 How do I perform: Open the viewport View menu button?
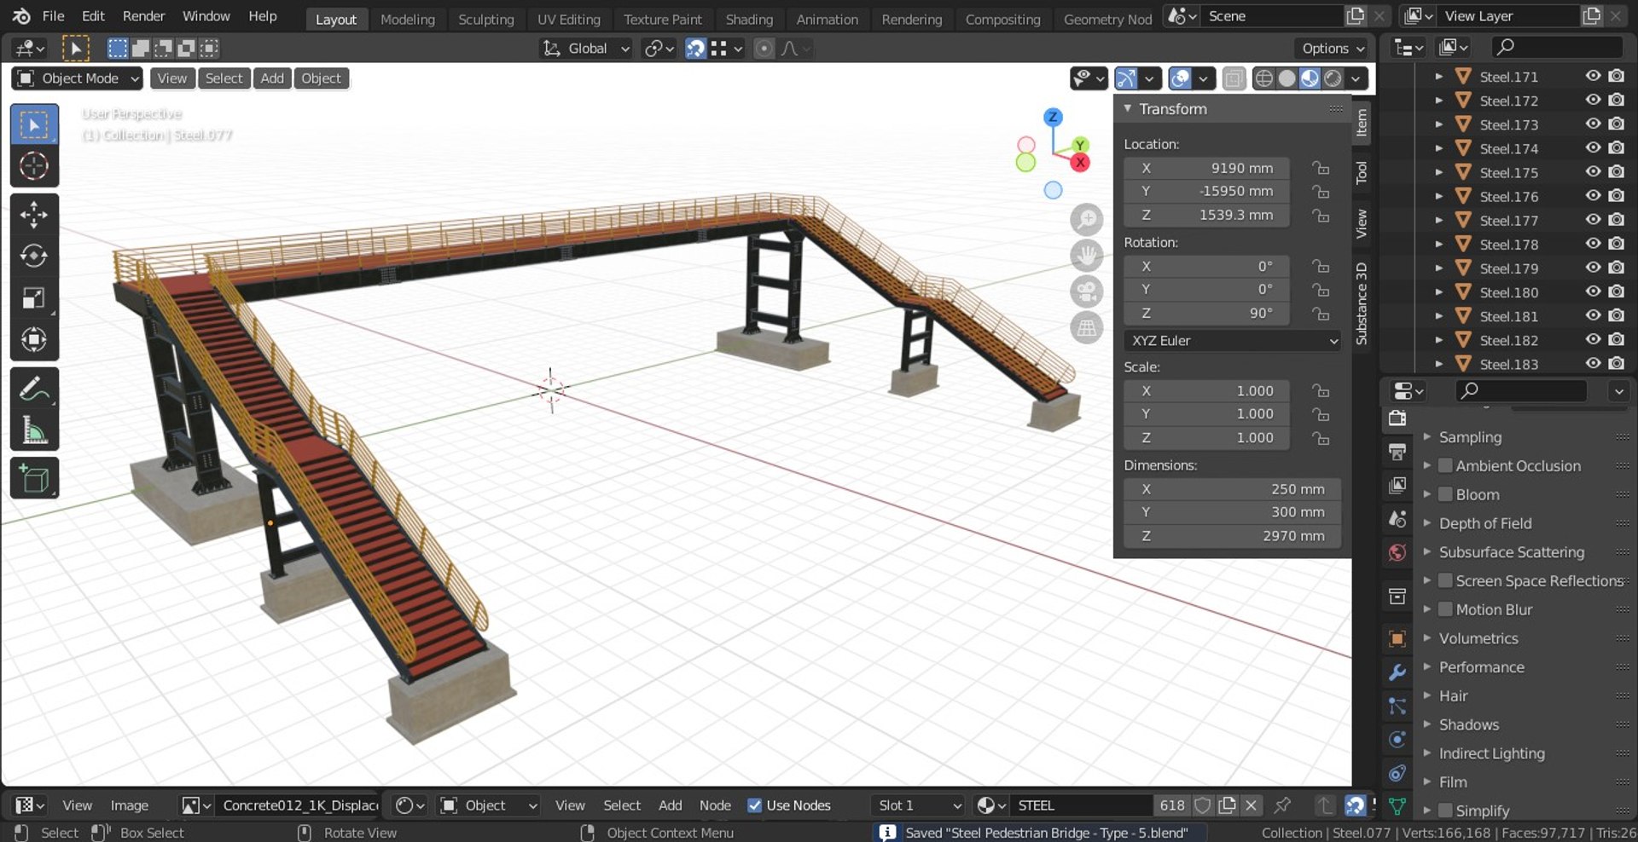point(171,78)
